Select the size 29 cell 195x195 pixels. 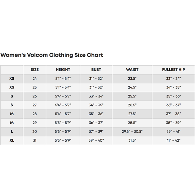click(x=34, y=123)
